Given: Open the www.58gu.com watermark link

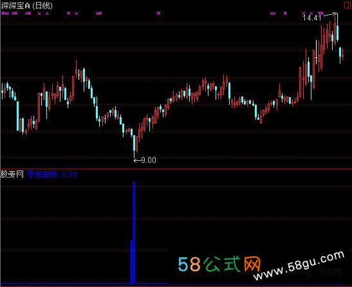Looking at the screenshot, I should (299, 265).
